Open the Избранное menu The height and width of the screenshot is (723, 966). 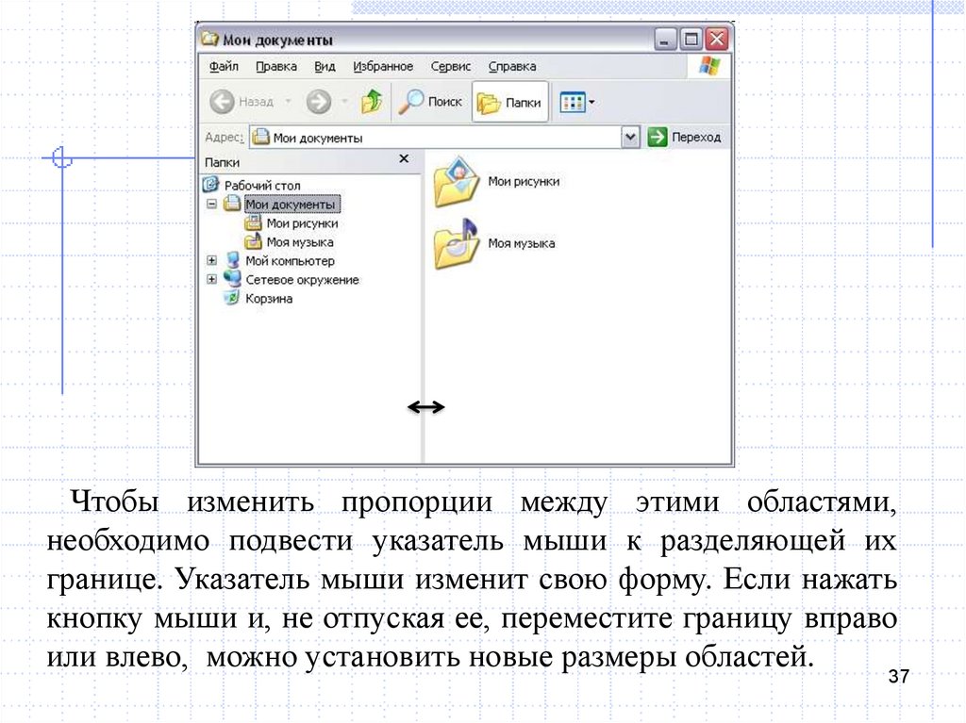[383, 67]
